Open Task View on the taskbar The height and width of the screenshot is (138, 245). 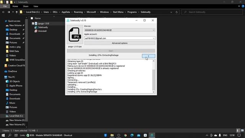(x=16, y=135)
